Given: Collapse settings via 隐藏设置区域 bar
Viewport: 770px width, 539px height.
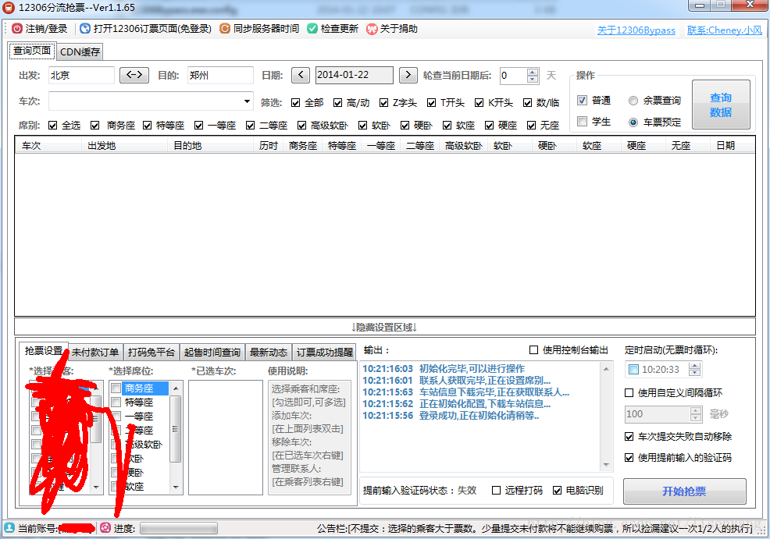Looking at the screenshot, I should pyautogui.click(x=384, y=327).
